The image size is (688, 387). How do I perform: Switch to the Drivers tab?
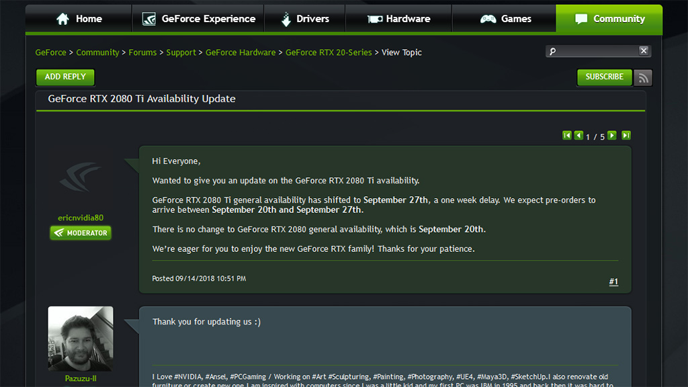coord(304,19)
